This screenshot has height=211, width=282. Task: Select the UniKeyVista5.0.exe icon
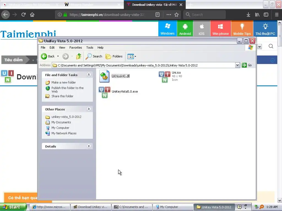(104, 92)
